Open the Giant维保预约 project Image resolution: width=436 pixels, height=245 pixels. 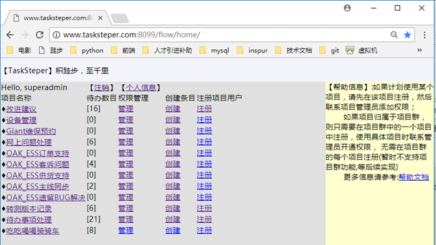coord(31,131)
